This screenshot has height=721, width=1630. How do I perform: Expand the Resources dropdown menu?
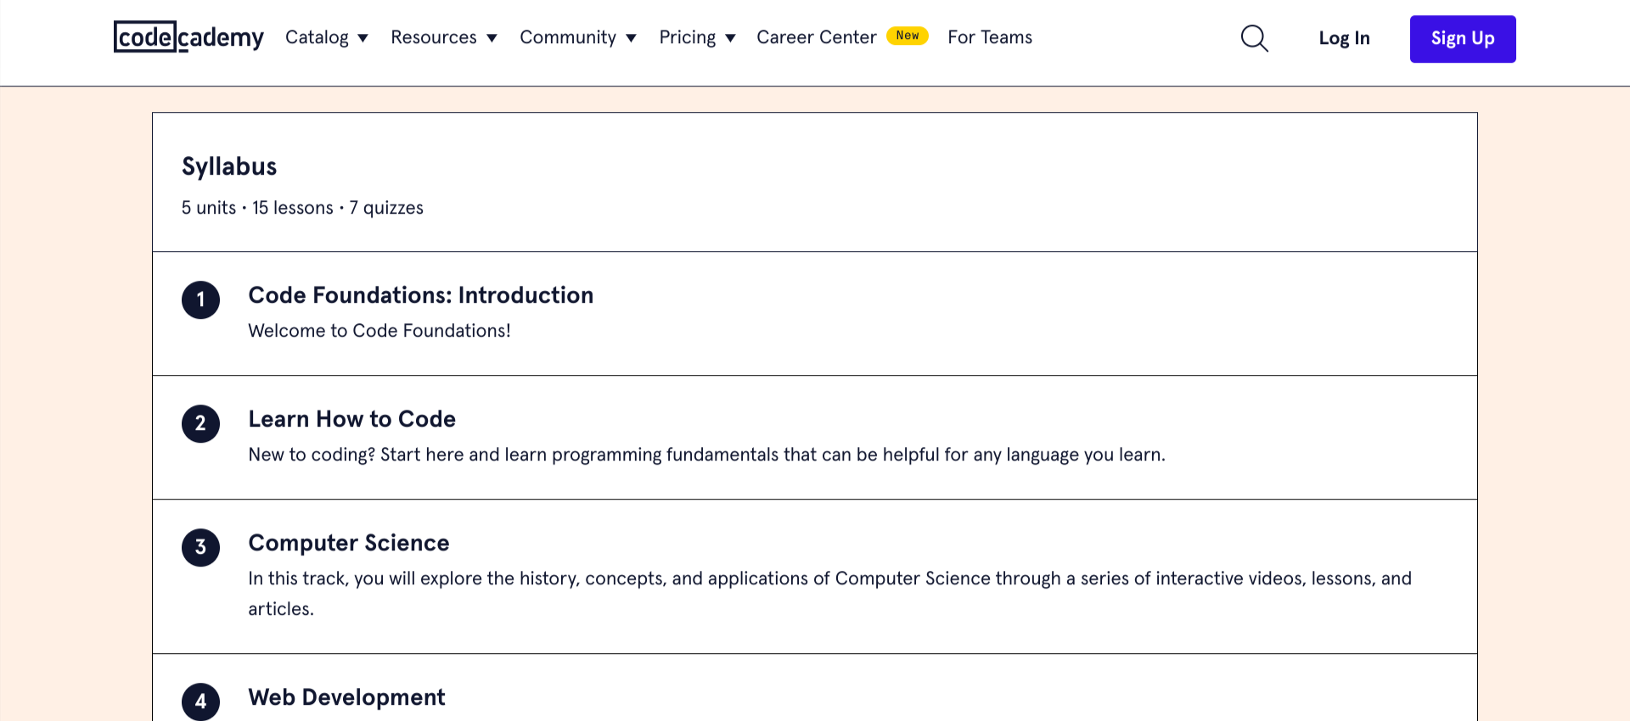coord(443,37)
